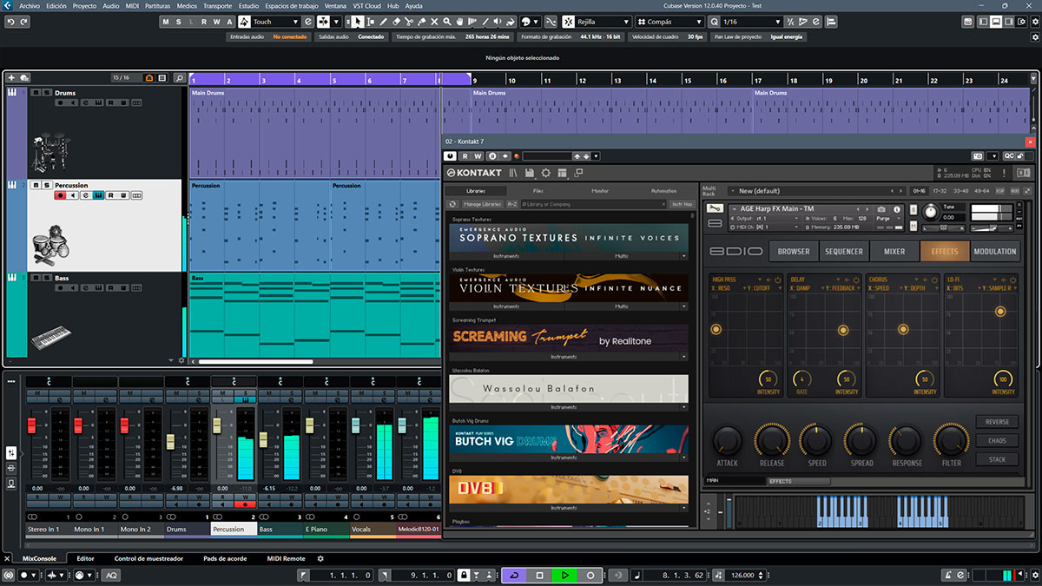The image size is (1042, 586).
Task: Click the Kontakt library search field
Action: pyautogui.click(x=593, y=204)
